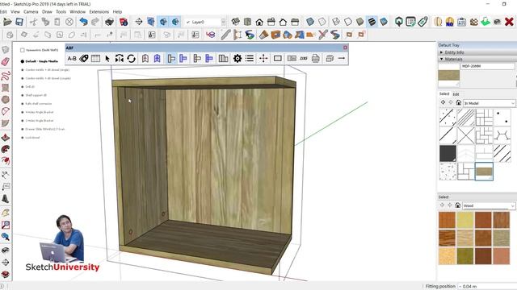This screenshot has width=517, height=290.
Task: Click the vertical columns icon in ABF toolbar
Action: (x=223, y=59)
